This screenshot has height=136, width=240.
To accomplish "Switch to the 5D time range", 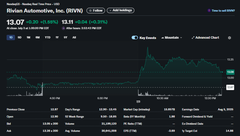I will click(x=19, y=37).
